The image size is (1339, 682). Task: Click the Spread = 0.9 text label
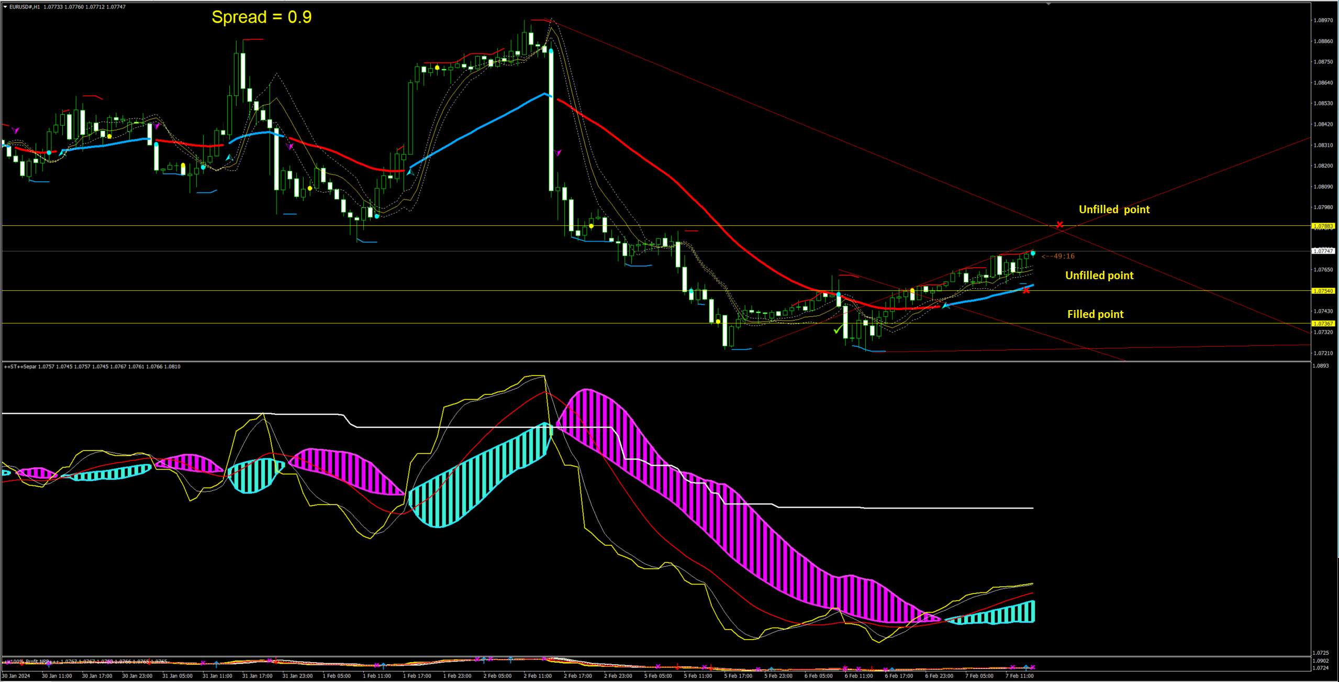pyautogui.click(x=261, y=17)
